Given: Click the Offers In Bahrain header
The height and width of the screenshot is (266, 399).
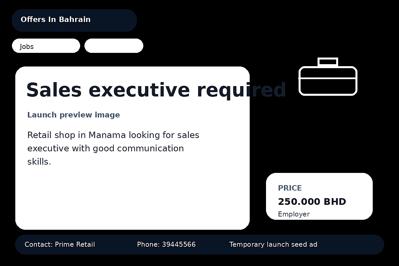Looking at the screenshot, I should (56, 20).
